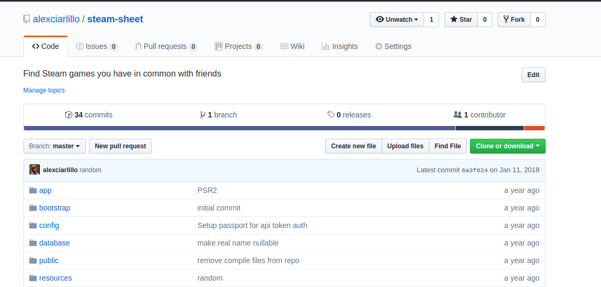Viewport: 601px width, 287px height.
Task: Click the watchers count 1
Action: click(x=431, y=20)
